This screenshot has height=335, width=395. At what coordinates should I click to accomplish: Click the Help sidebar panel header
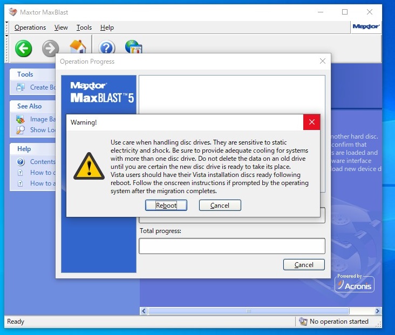[33, 149]
